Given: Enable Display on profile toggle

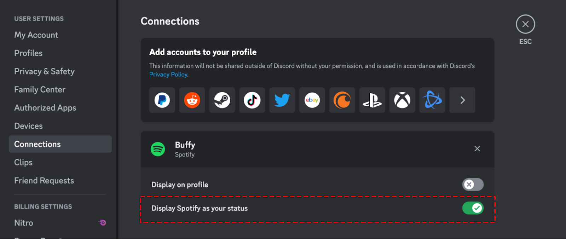Looking at the screenshot, I should 473,185.
